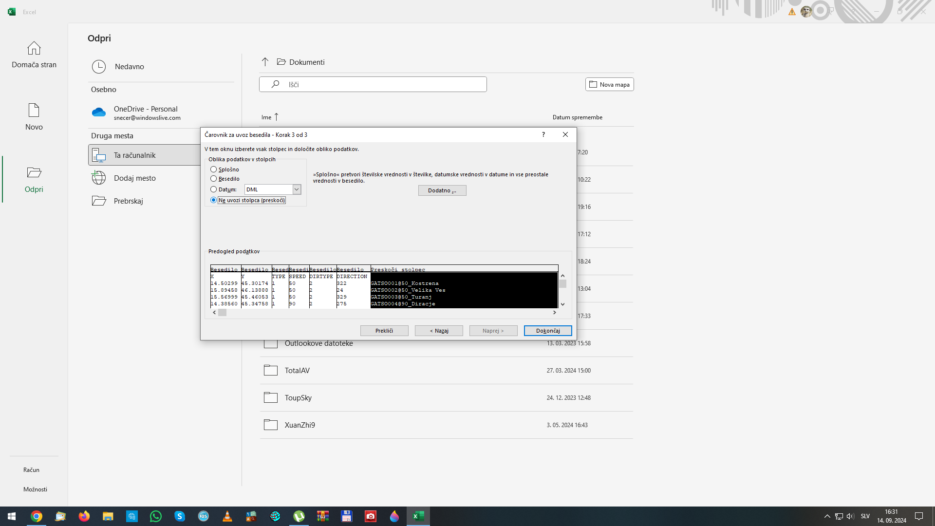
Task: Show hidden system tray icons
Action: tap(827, 516)
